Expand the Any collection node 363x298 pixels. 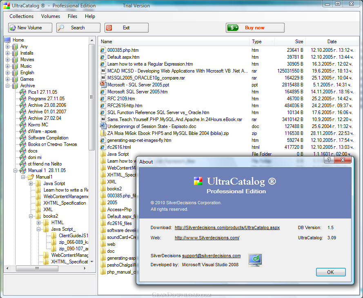8,47
